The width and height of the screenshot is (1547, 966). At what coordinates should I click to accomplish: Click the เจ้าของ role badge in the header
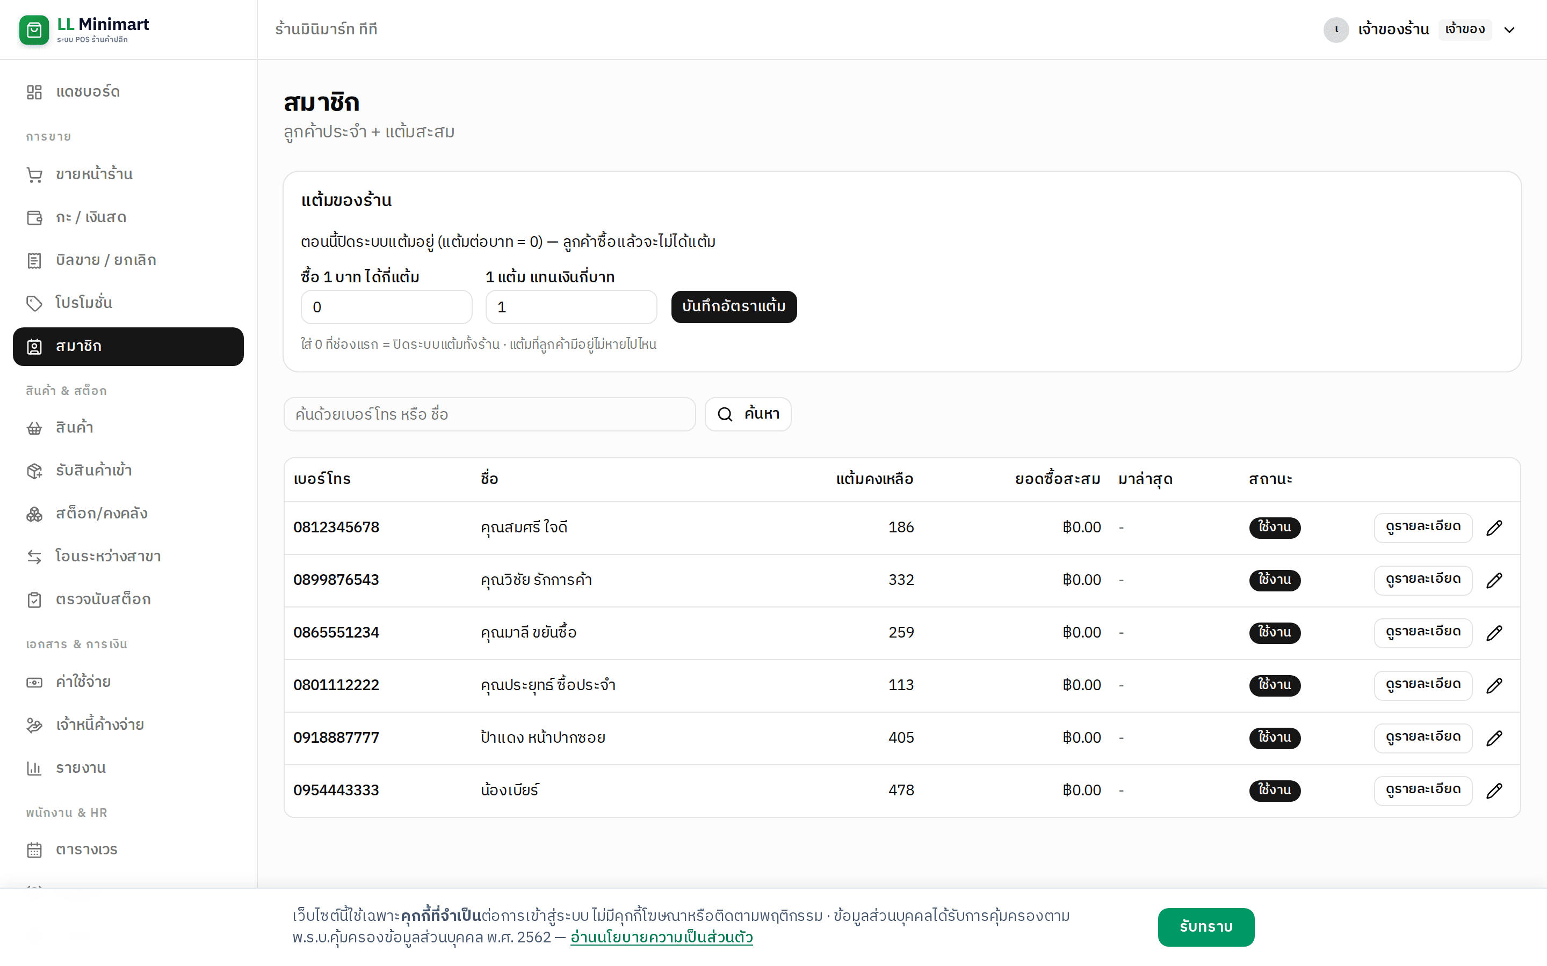click(1464, 30)
